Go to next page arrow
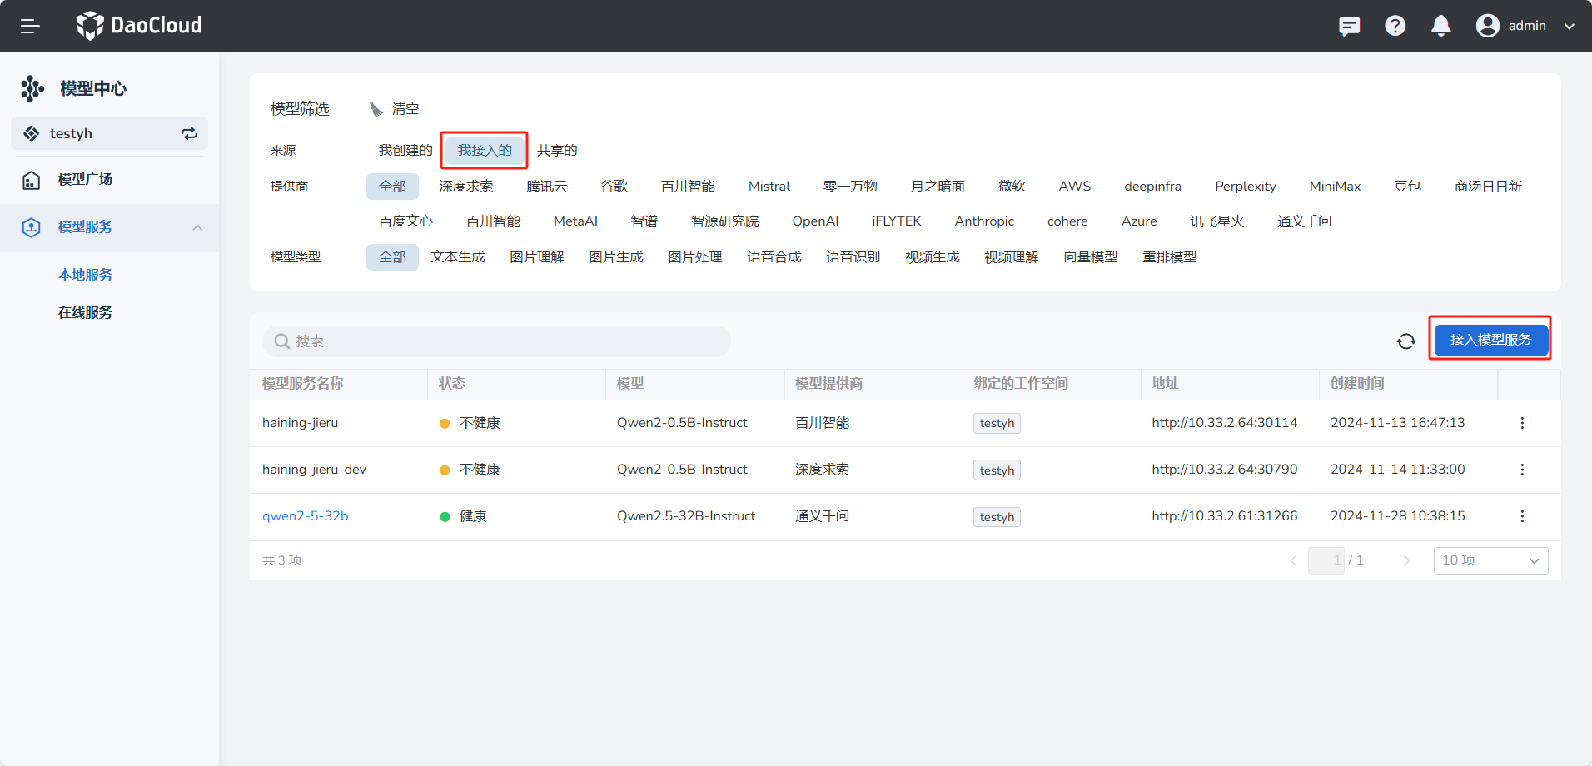This screenshot has height=766, width=1592. [1406, 561]
